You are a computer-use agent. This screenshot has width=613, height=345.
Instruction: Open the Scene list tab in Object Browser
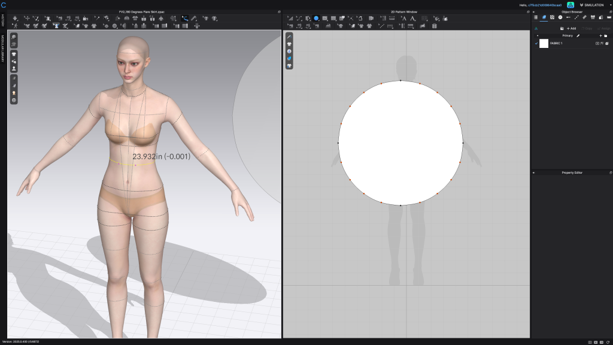click(536, 17)
